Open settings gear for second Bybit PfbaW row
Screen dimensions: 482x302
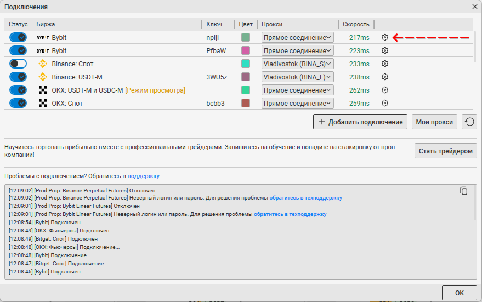click(385, 50)
